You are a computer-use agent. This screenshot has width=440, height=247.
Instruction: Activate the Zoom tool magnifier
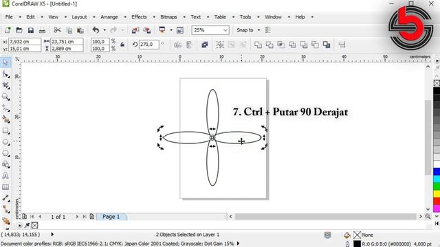click(5, 97)
